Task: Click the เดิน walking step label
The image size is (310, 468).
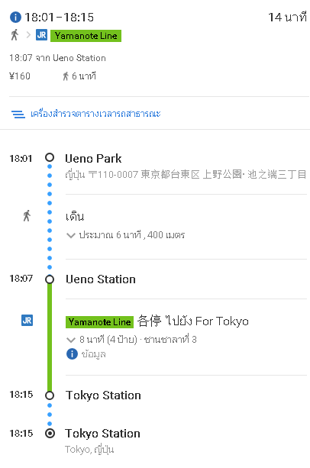Action: pyautogui.click(x=75, y=216)
